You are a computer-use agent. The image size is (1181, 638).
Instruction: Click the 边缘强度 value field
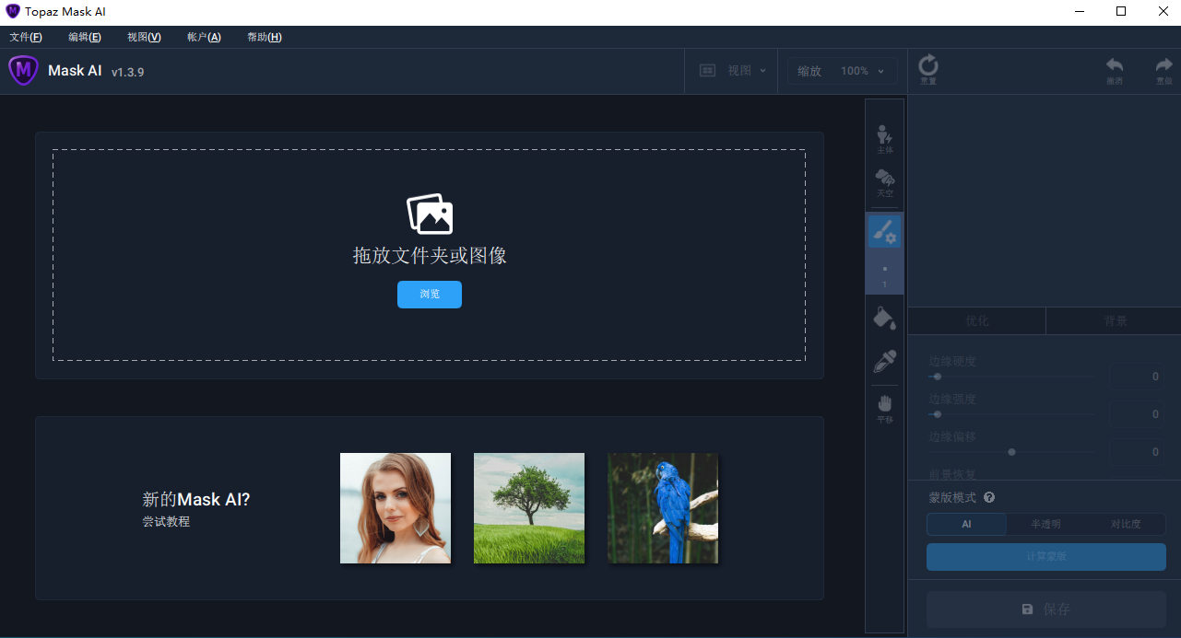point(1136,414)
